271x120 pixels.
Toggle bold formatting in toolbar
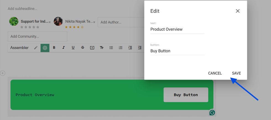[x=54, y=48]
